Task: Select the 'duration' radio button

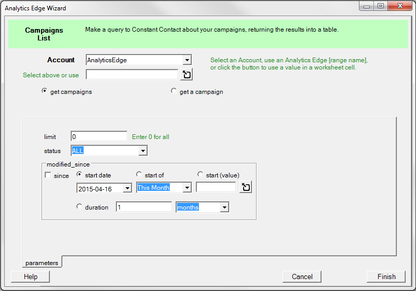Action: click(x=79, y=206)
